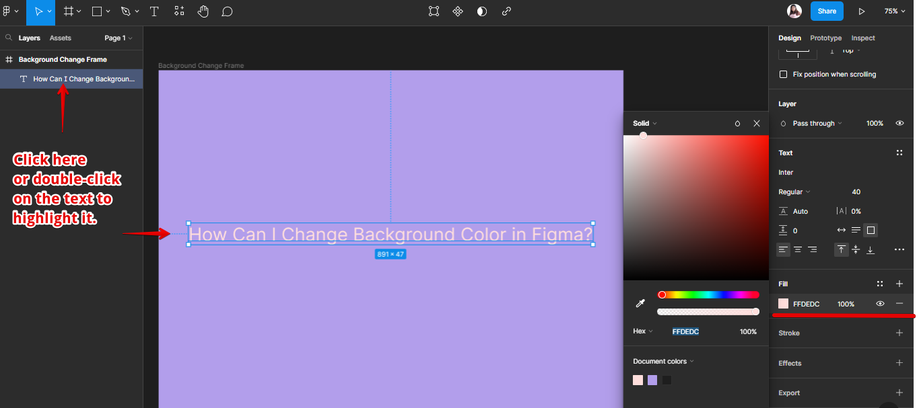Enable Fix position when scrolling

click(783, 75)
